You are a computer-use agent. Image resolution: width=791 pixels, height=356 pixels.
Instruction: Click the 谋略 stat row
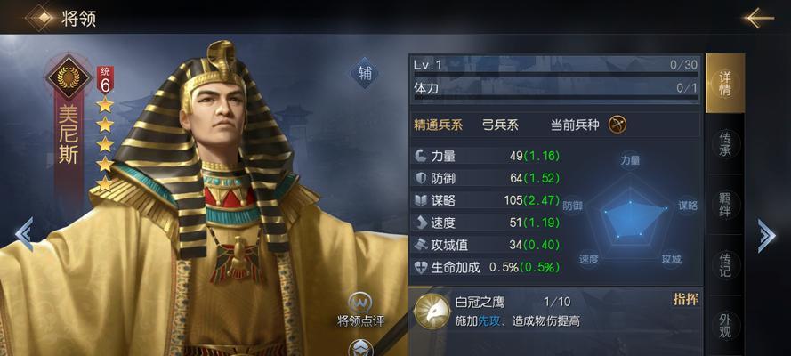pyautogui.click(x=487, y=200)
